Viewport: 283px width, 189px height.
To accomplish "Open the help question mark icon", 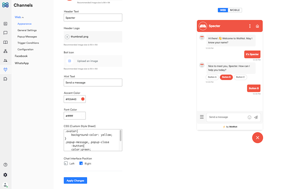I will pyautogui.click(x=5, y=165).
